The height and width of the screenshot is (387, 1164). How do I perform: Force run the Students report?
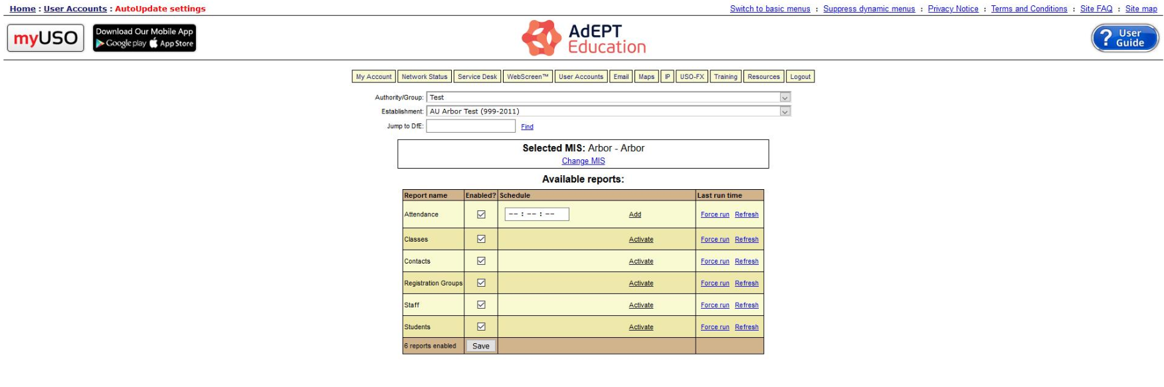click(x=715, y=327)
